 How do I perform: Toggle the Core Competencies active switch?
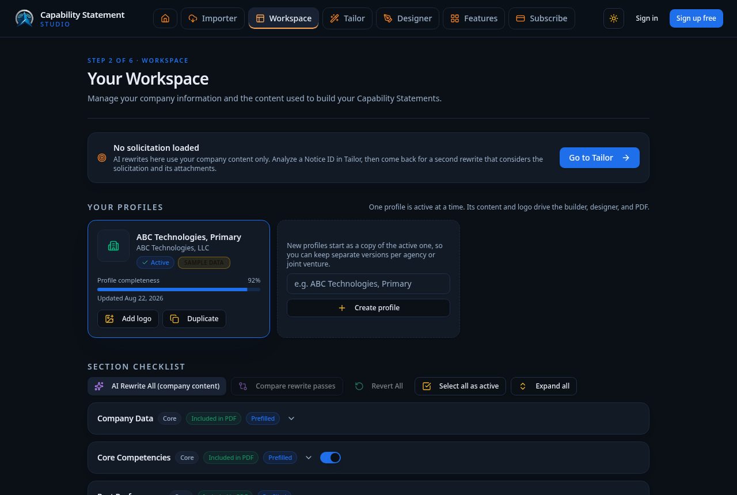[x=330, y=458]
